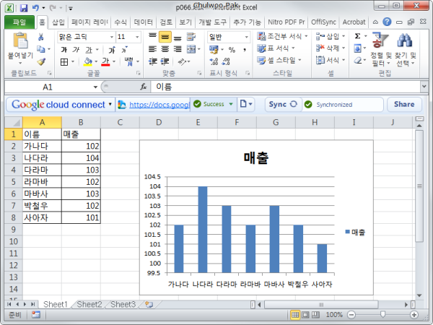This screenshot has width=433, height=325.
Task: Click the cell borders icon
Action: coord(64,62)
